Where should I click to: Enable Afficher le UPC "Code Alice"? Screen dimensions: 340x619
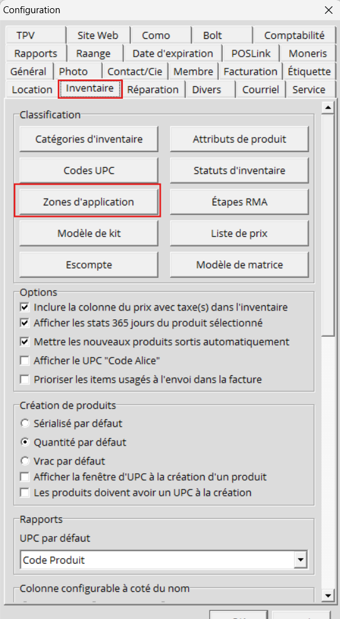(x=25, y=361)
